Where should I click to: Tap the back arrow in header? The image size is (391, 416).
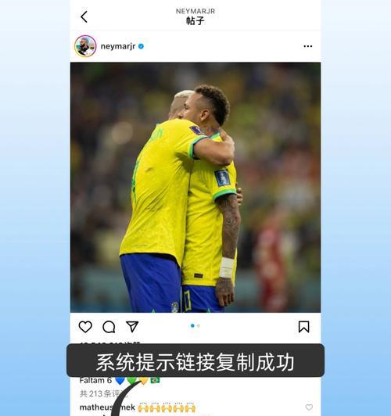click(x=84, y=16)
